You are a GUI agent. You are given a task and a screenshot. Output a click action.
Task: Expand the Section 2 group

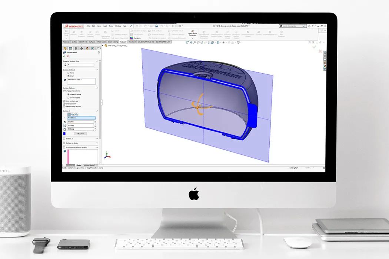pos(97,138)
